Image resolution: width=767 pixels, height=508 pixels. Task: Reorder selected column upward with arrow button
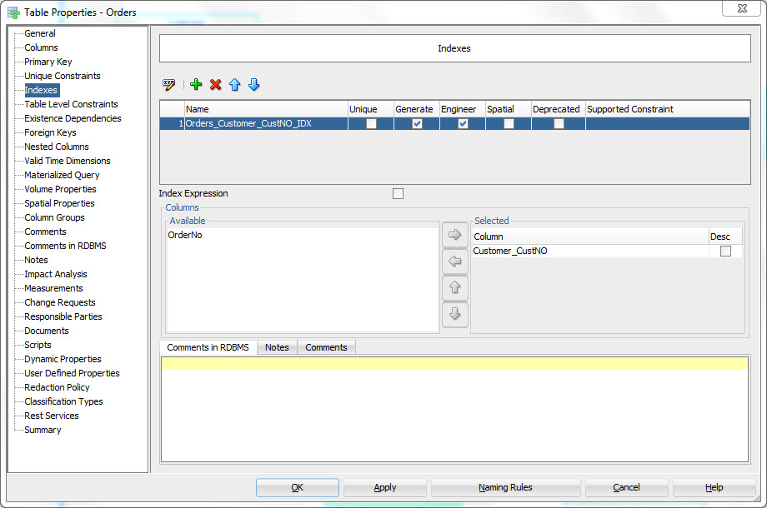pos(455,288)
